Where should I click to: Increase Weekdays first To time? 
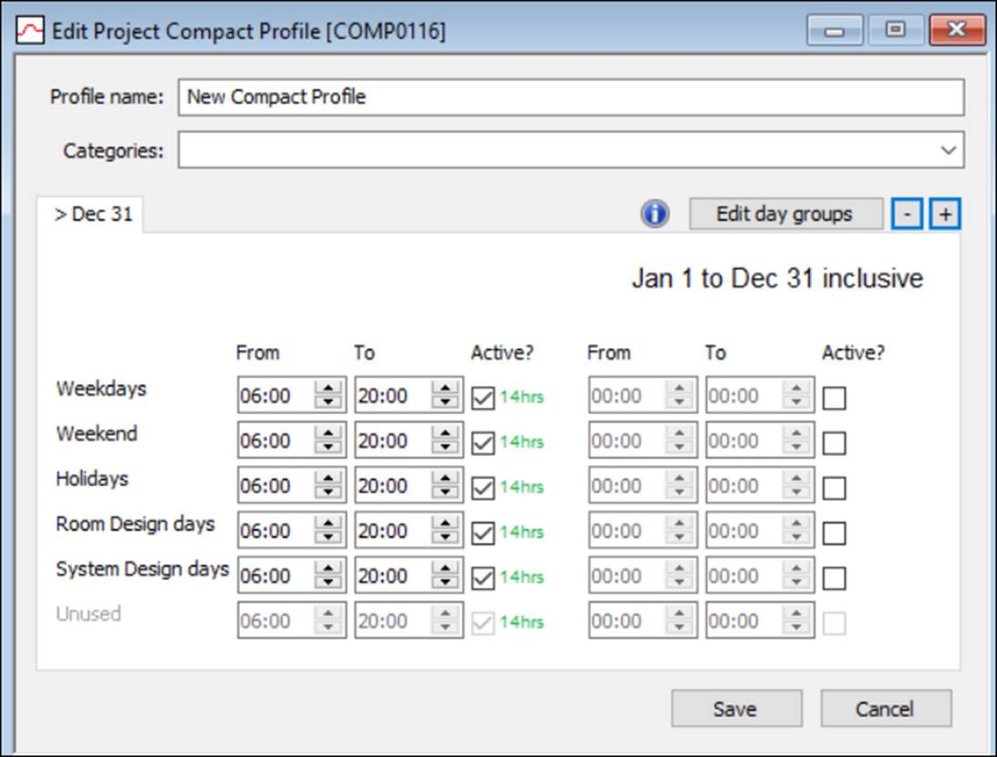click(445, 388)
